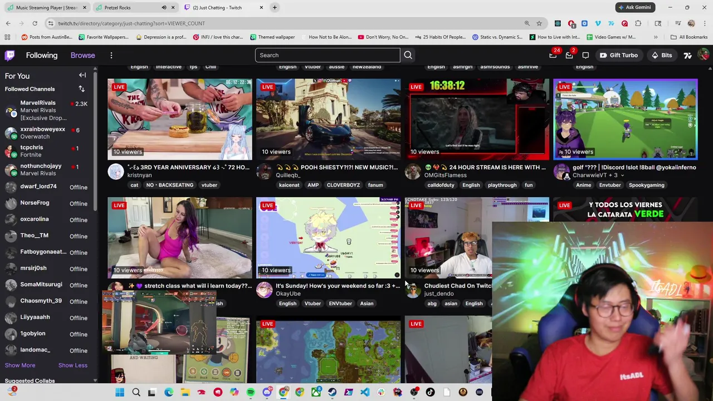713x401 pixels.
Task: Click the Ask Gemini button
Action: click(x=634, y=7)
